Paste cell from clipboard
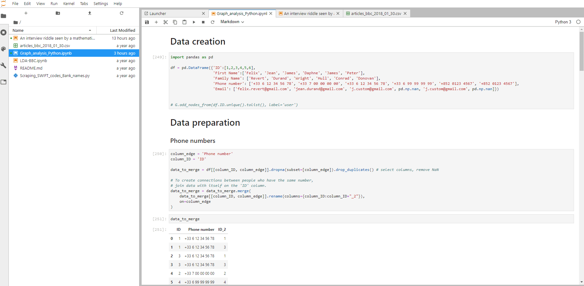The width and height of the screenshot is (584, 286). coord(184,22)
